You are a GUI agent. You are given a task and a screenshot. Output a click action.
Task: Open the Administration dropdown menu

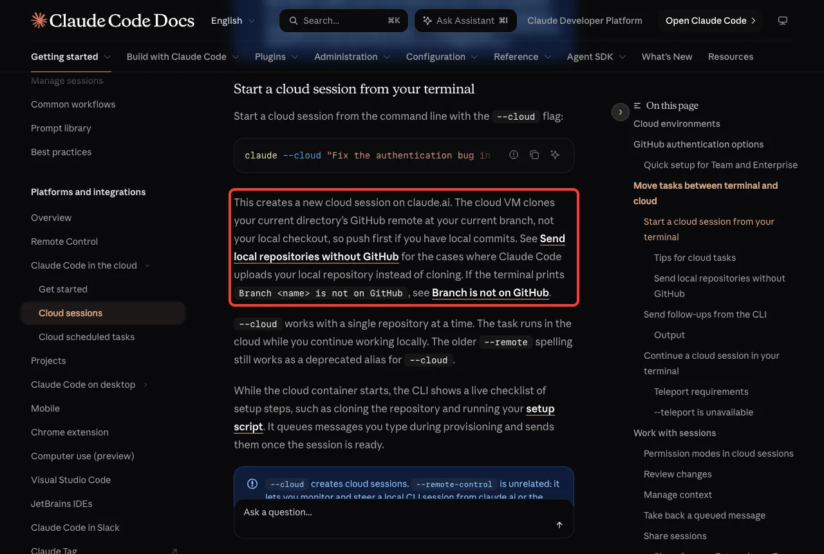pos(352,57)
